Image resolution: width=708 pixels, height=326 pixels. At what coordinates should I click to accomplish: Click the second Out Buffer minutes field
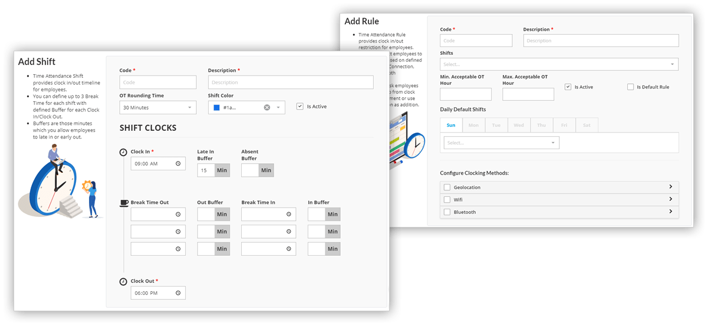206,232
